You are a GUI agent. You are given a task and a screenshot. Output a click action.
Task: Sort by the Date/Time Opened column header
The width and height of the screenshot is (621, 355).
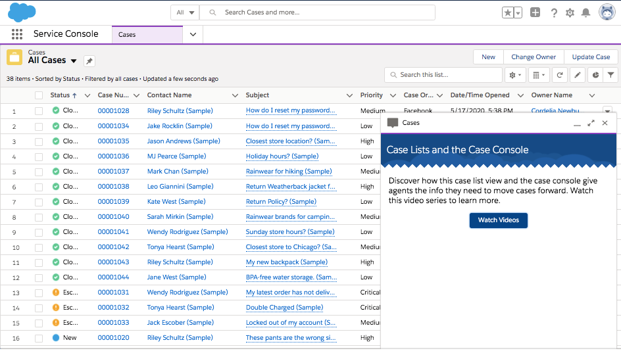[x=480, y=95]
